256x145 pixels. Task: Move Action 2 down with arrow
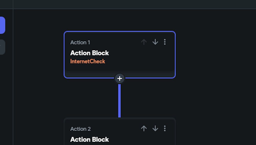(155, 128)
